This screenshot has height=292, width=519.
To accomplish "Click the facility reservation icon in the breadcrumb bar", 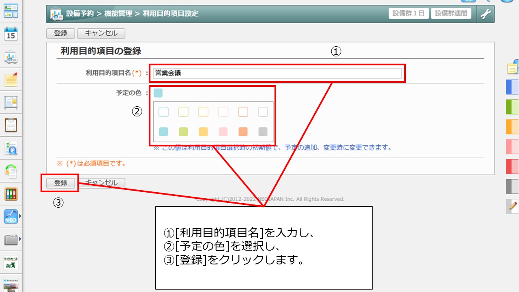I will tap(56, 14).
